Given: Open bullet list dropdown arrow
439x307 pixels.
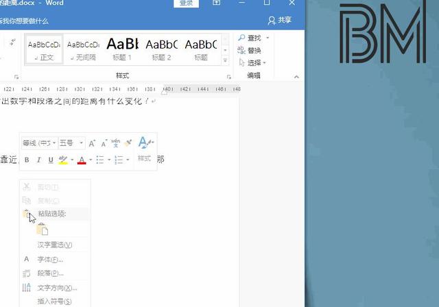Looking at the screenshot, I should pyautogui.click(x=109, y=160).
